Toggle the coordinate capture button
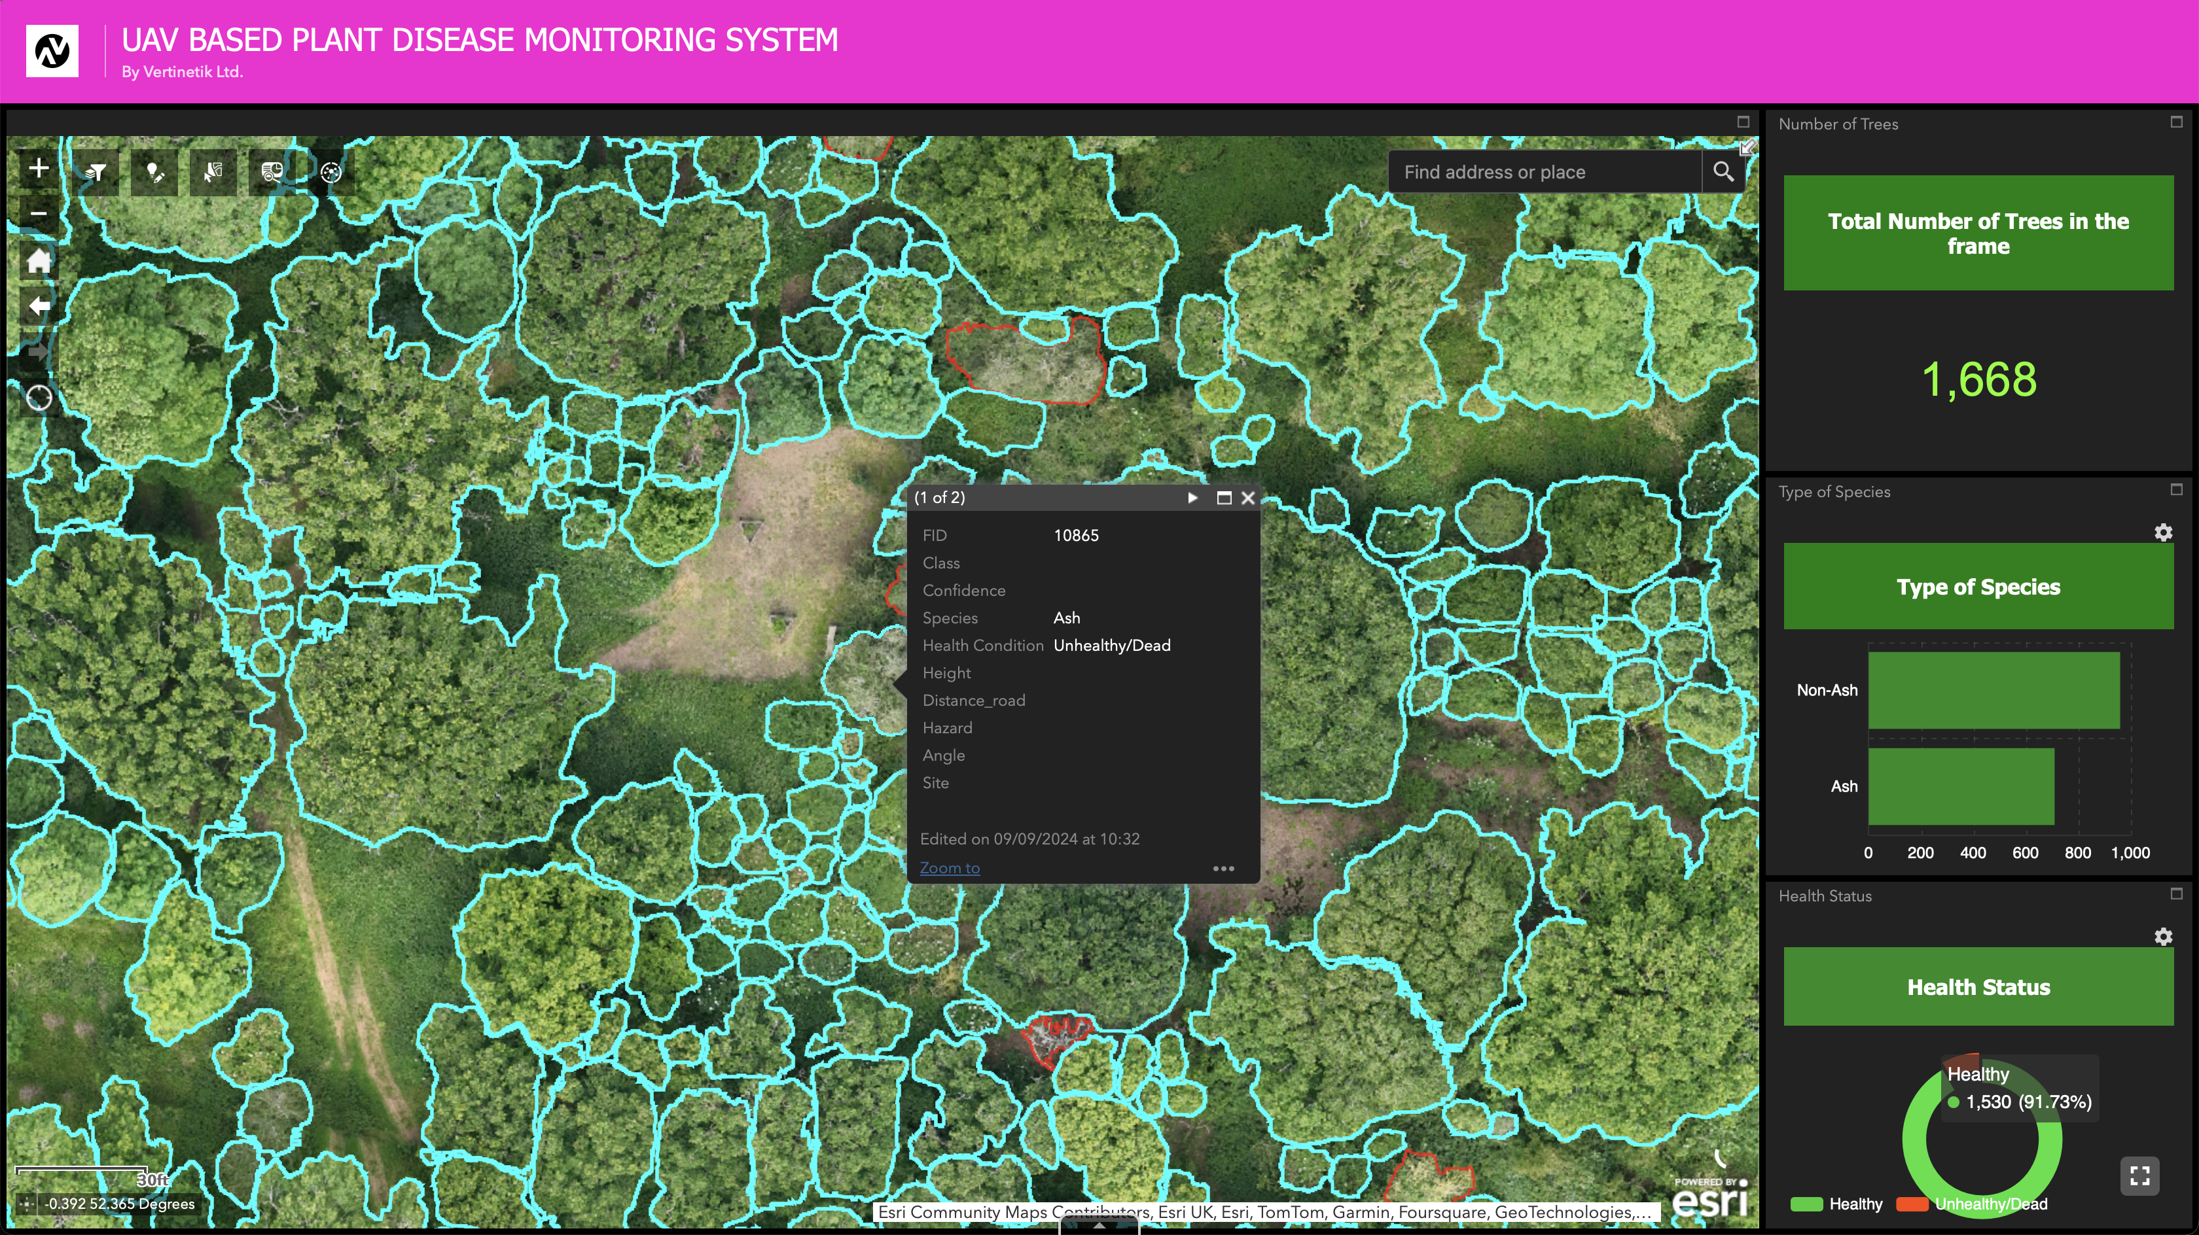The height and width of the screenshot is (1235, 2199). pos(26,1204)
